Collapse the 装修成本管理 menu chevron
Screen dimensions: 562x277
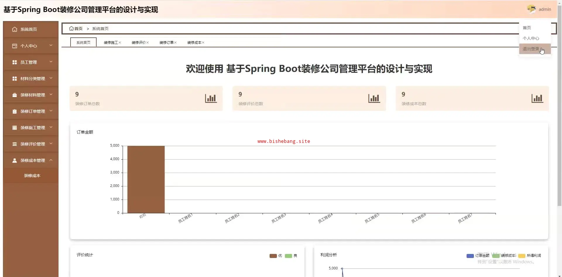[x=51, y=160]
